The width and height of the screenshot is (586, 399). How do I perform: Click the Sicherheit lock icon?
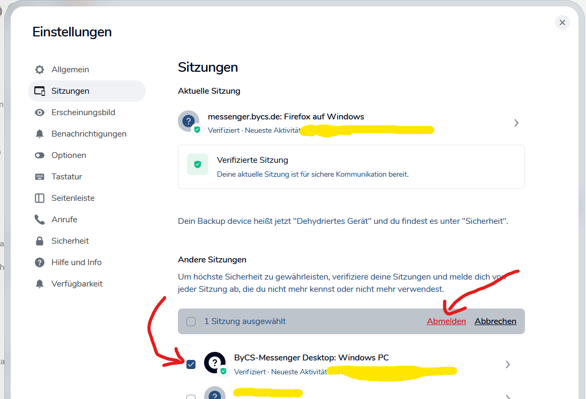40,241
